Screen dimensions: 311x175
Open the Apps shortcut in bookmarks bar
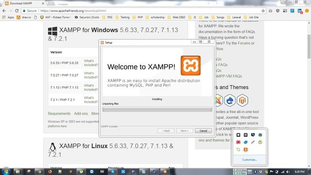(x=8, y=17)
